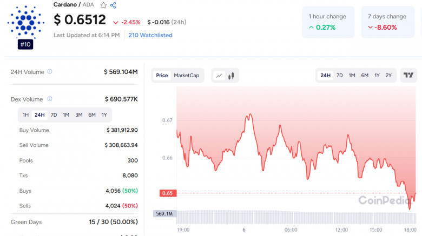This screenshot has height=236, width=422.
Task: Click the $ 0.6512 price value
Action: tap(80, 20)
